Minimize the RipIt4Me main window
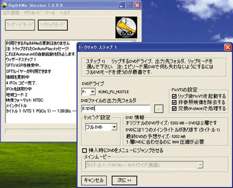 [121, 6]
